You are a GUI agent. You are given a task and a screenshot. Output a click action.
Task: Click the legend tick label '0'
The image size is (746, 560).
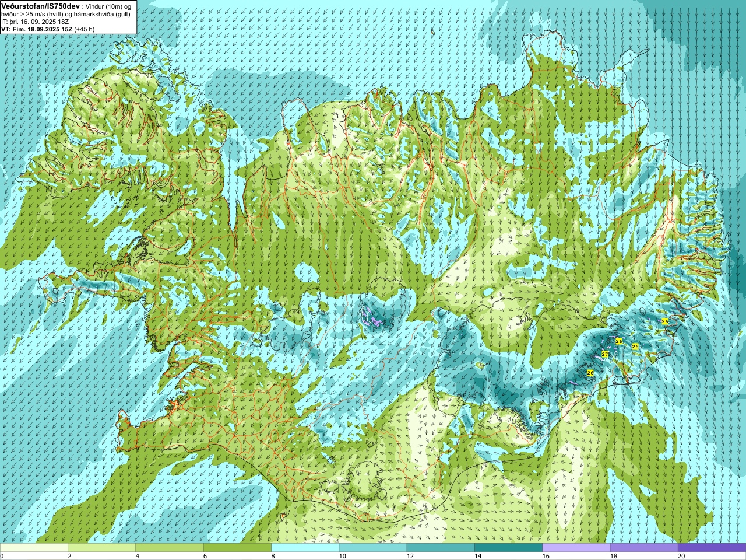coord(2,556)
